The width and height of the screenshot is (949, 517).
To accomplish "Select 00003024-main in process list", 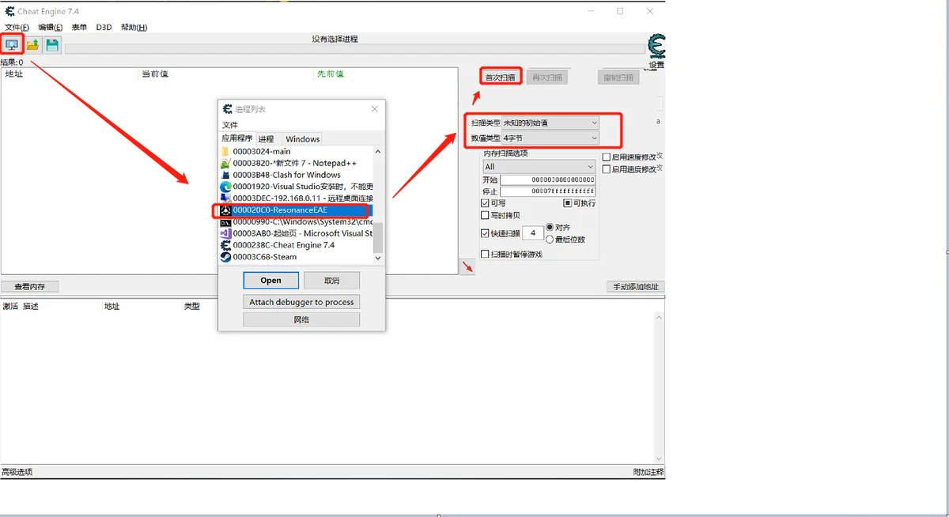I will [296, 151].
